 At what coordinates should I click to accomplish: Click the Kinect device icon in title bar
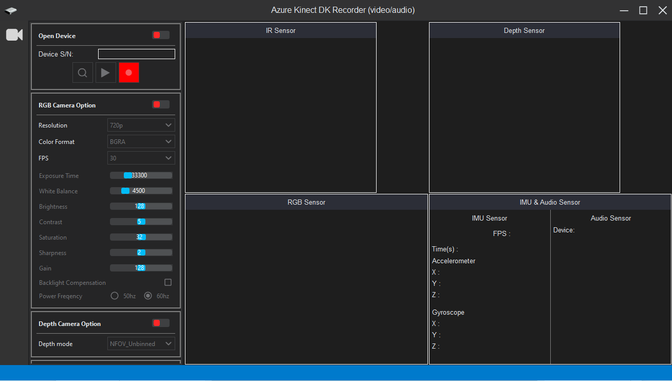click(11, 10)
